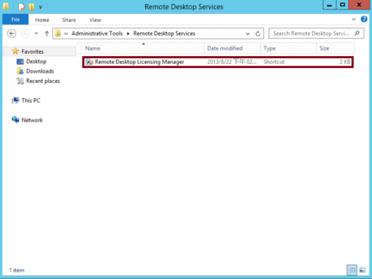Click the Desktop icon in Favorites

pos(20,62)
